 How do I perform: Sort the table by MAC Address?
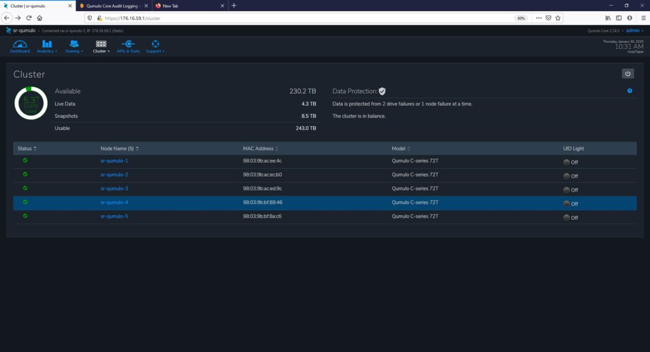(261, 149)
